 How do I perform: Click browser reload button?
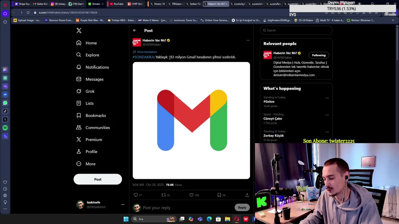click(28, 12)
